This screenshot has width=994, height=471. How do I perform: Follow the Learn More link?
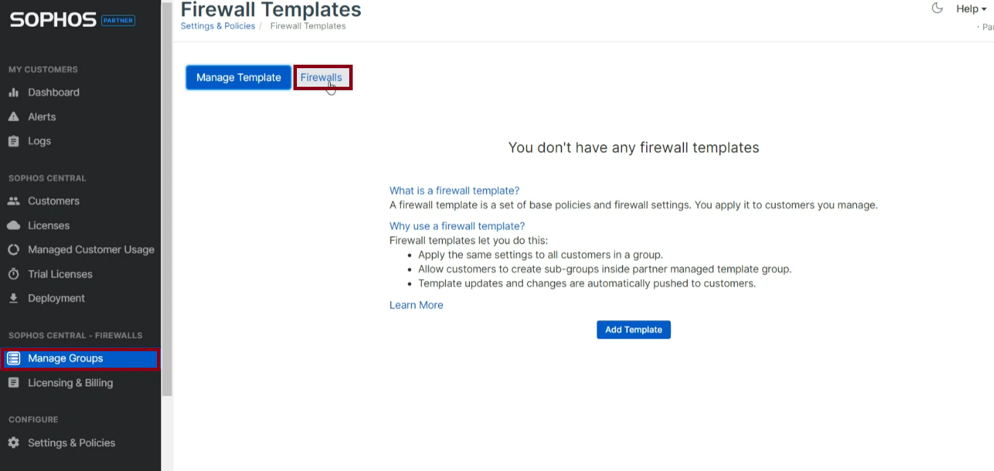click(416, 305)
